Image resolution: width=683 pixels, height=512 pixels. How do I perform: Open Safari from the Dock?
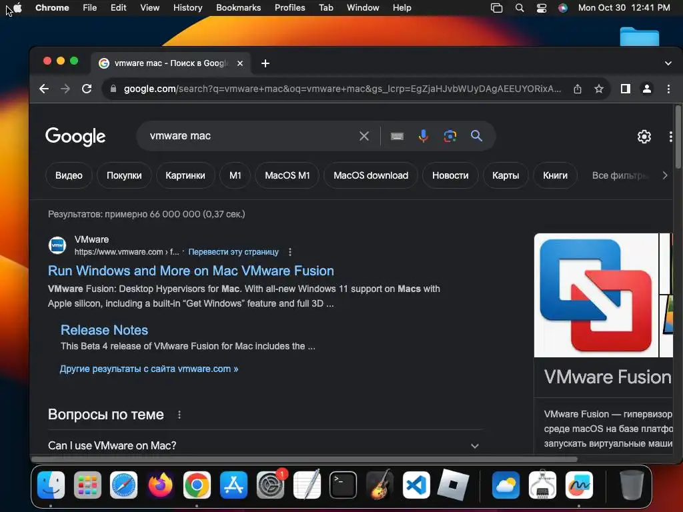(x=123, y=485)
